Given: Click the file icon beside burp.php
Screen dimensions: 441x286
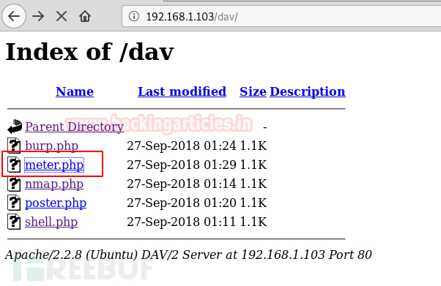Looking at the screenshot, I should coord(14,146).
